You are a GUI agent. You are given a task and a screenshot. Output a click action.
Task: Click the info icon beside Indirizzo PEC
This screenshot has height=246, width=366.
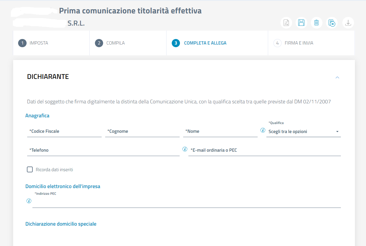coord(29,201)
